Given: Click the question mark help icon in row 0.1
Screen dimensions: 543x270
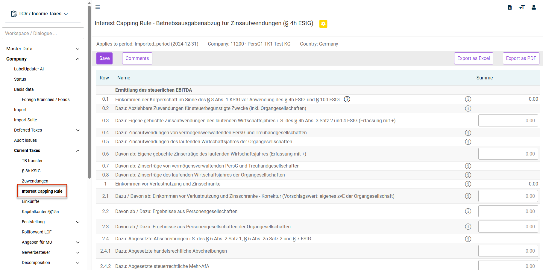Looking at the screenshot, I should (x=347, y=99).
